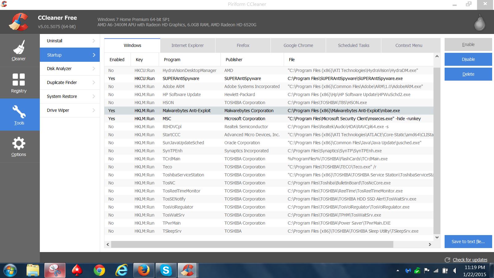This screenshot has width=494, height=278.
Task: Open the Options gear section
Action: (x=20, y=146)
